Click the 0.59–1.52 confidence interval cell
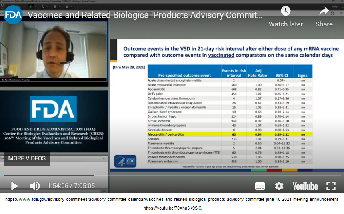Viewport: 344px width, 214px height. click(x=282, y=134)
